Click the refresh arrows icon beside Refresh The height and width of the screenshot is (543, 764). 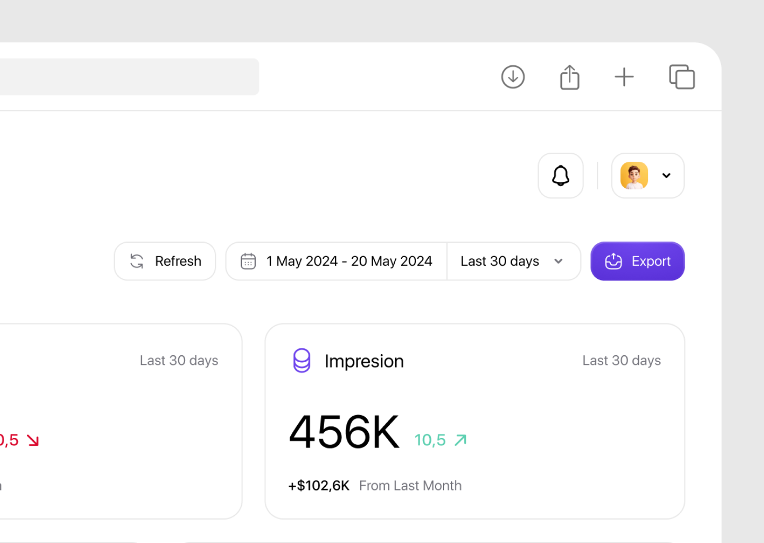(136, 261)
